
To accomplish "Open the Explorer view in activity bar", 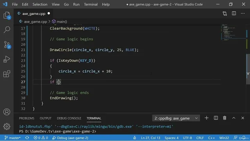I will (7, 15).
